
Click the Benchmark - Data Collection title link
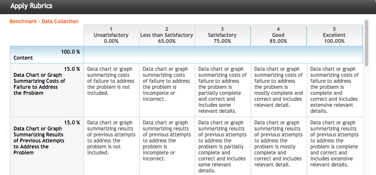(x=44, y=21)
